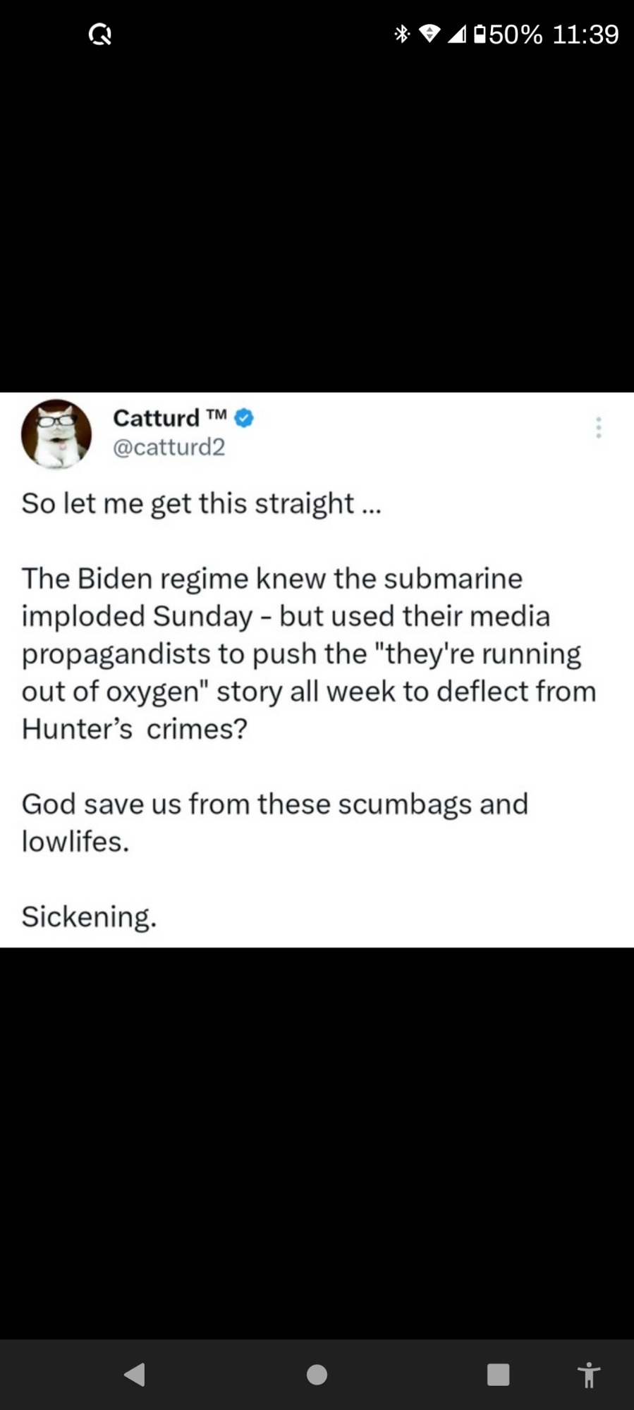Tap the accessibility figure button

coord(588,1375)
